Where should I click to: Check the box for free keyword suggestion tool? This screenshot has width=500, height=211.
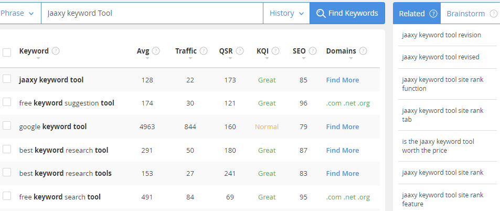[x=7, y=102]
